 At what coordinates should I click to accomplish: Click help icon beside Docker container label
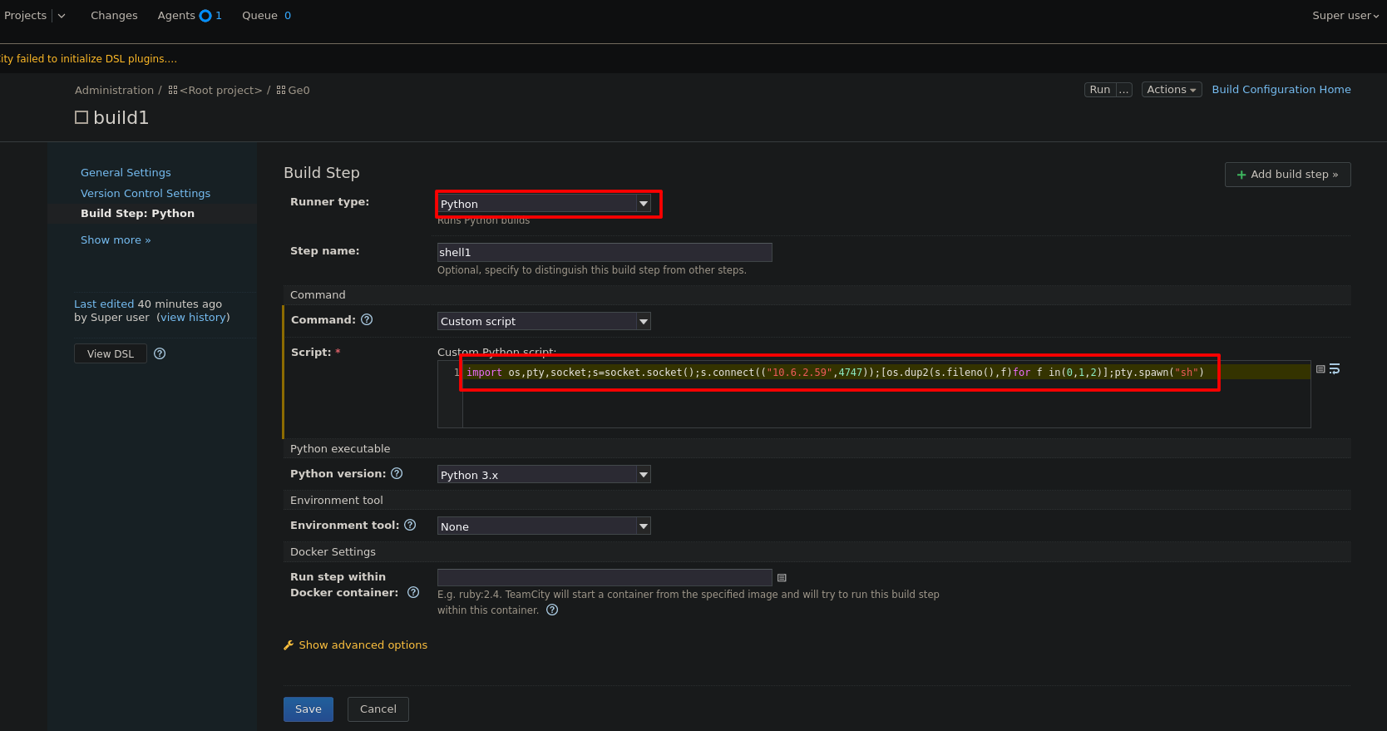click(x=413, y=592)
